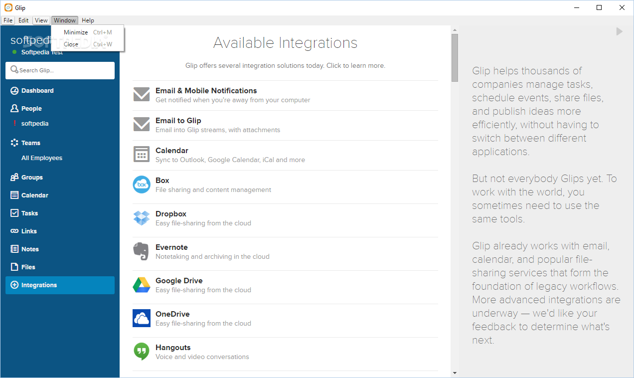Click the integrations list scrollbar thumb
Viewport: 634px width, 378px height.
pos(455,58)
